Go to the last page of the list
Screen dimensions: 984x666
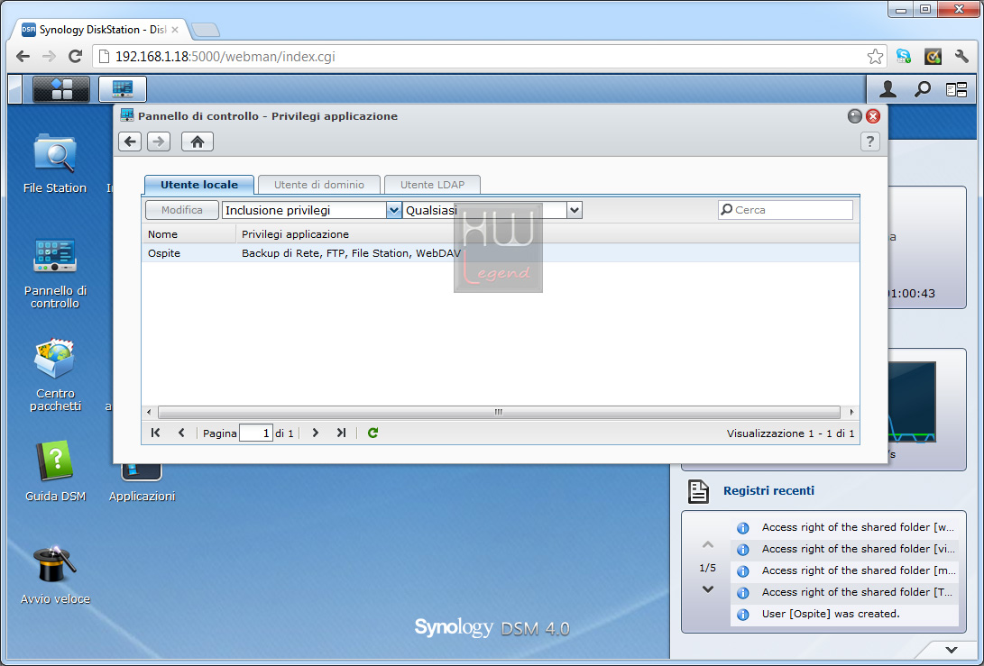[341, 433]
